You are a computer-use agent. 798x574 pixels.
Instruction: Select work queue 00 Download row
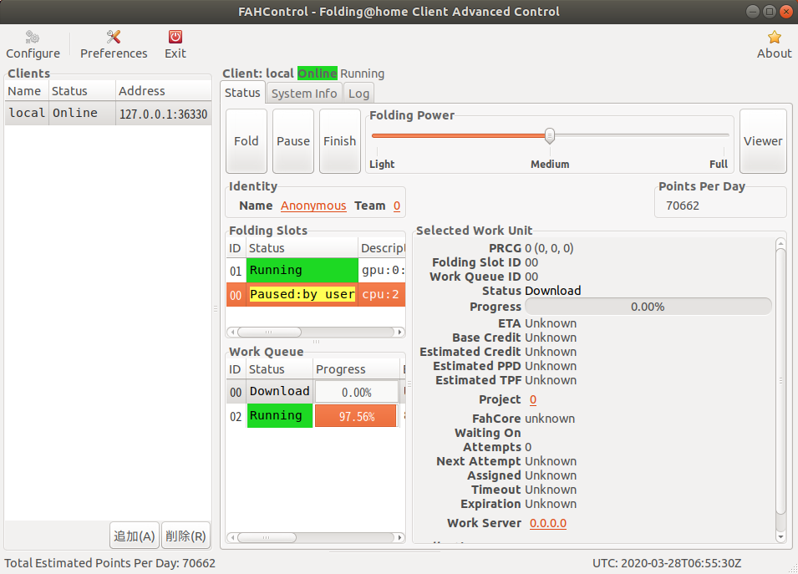click(x=316, y=391)
